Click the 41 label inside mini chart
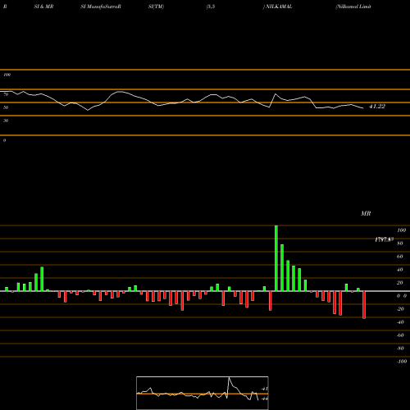Image resolution: width=410 pixels, height=410 pixels. coord(264,389)
